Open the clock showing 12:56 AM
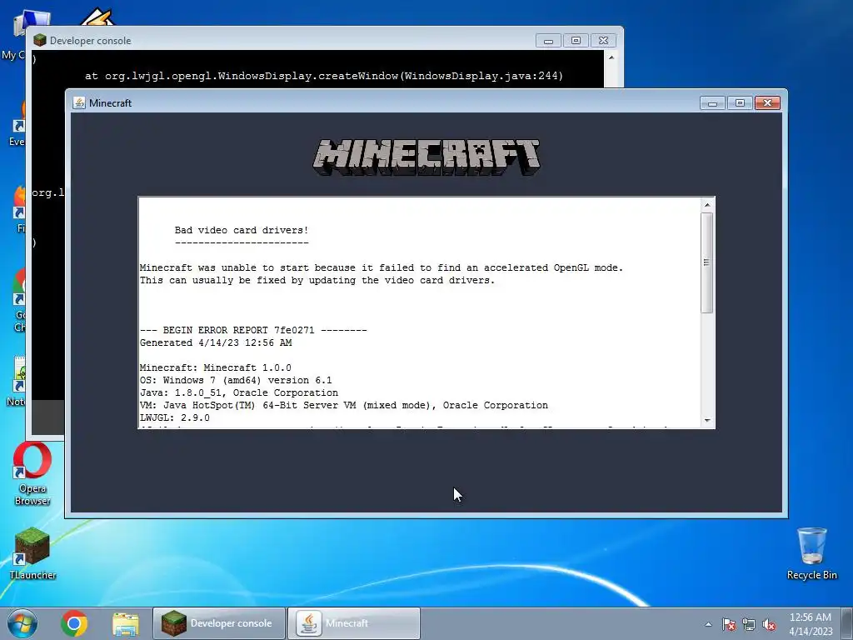This screenshot has width=853, height=640. click(811, 623)
